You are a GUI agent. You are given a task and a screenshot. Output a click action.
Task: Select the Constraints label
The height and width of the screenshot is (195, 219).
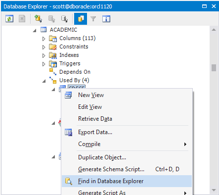(74, 47)
